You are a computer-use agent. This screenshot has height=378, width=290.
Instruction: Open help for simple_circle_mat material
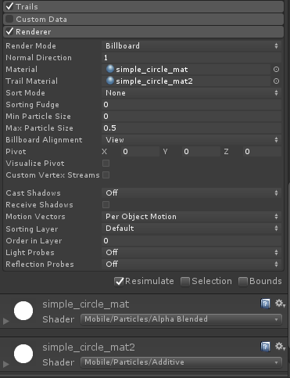[265, 304]
